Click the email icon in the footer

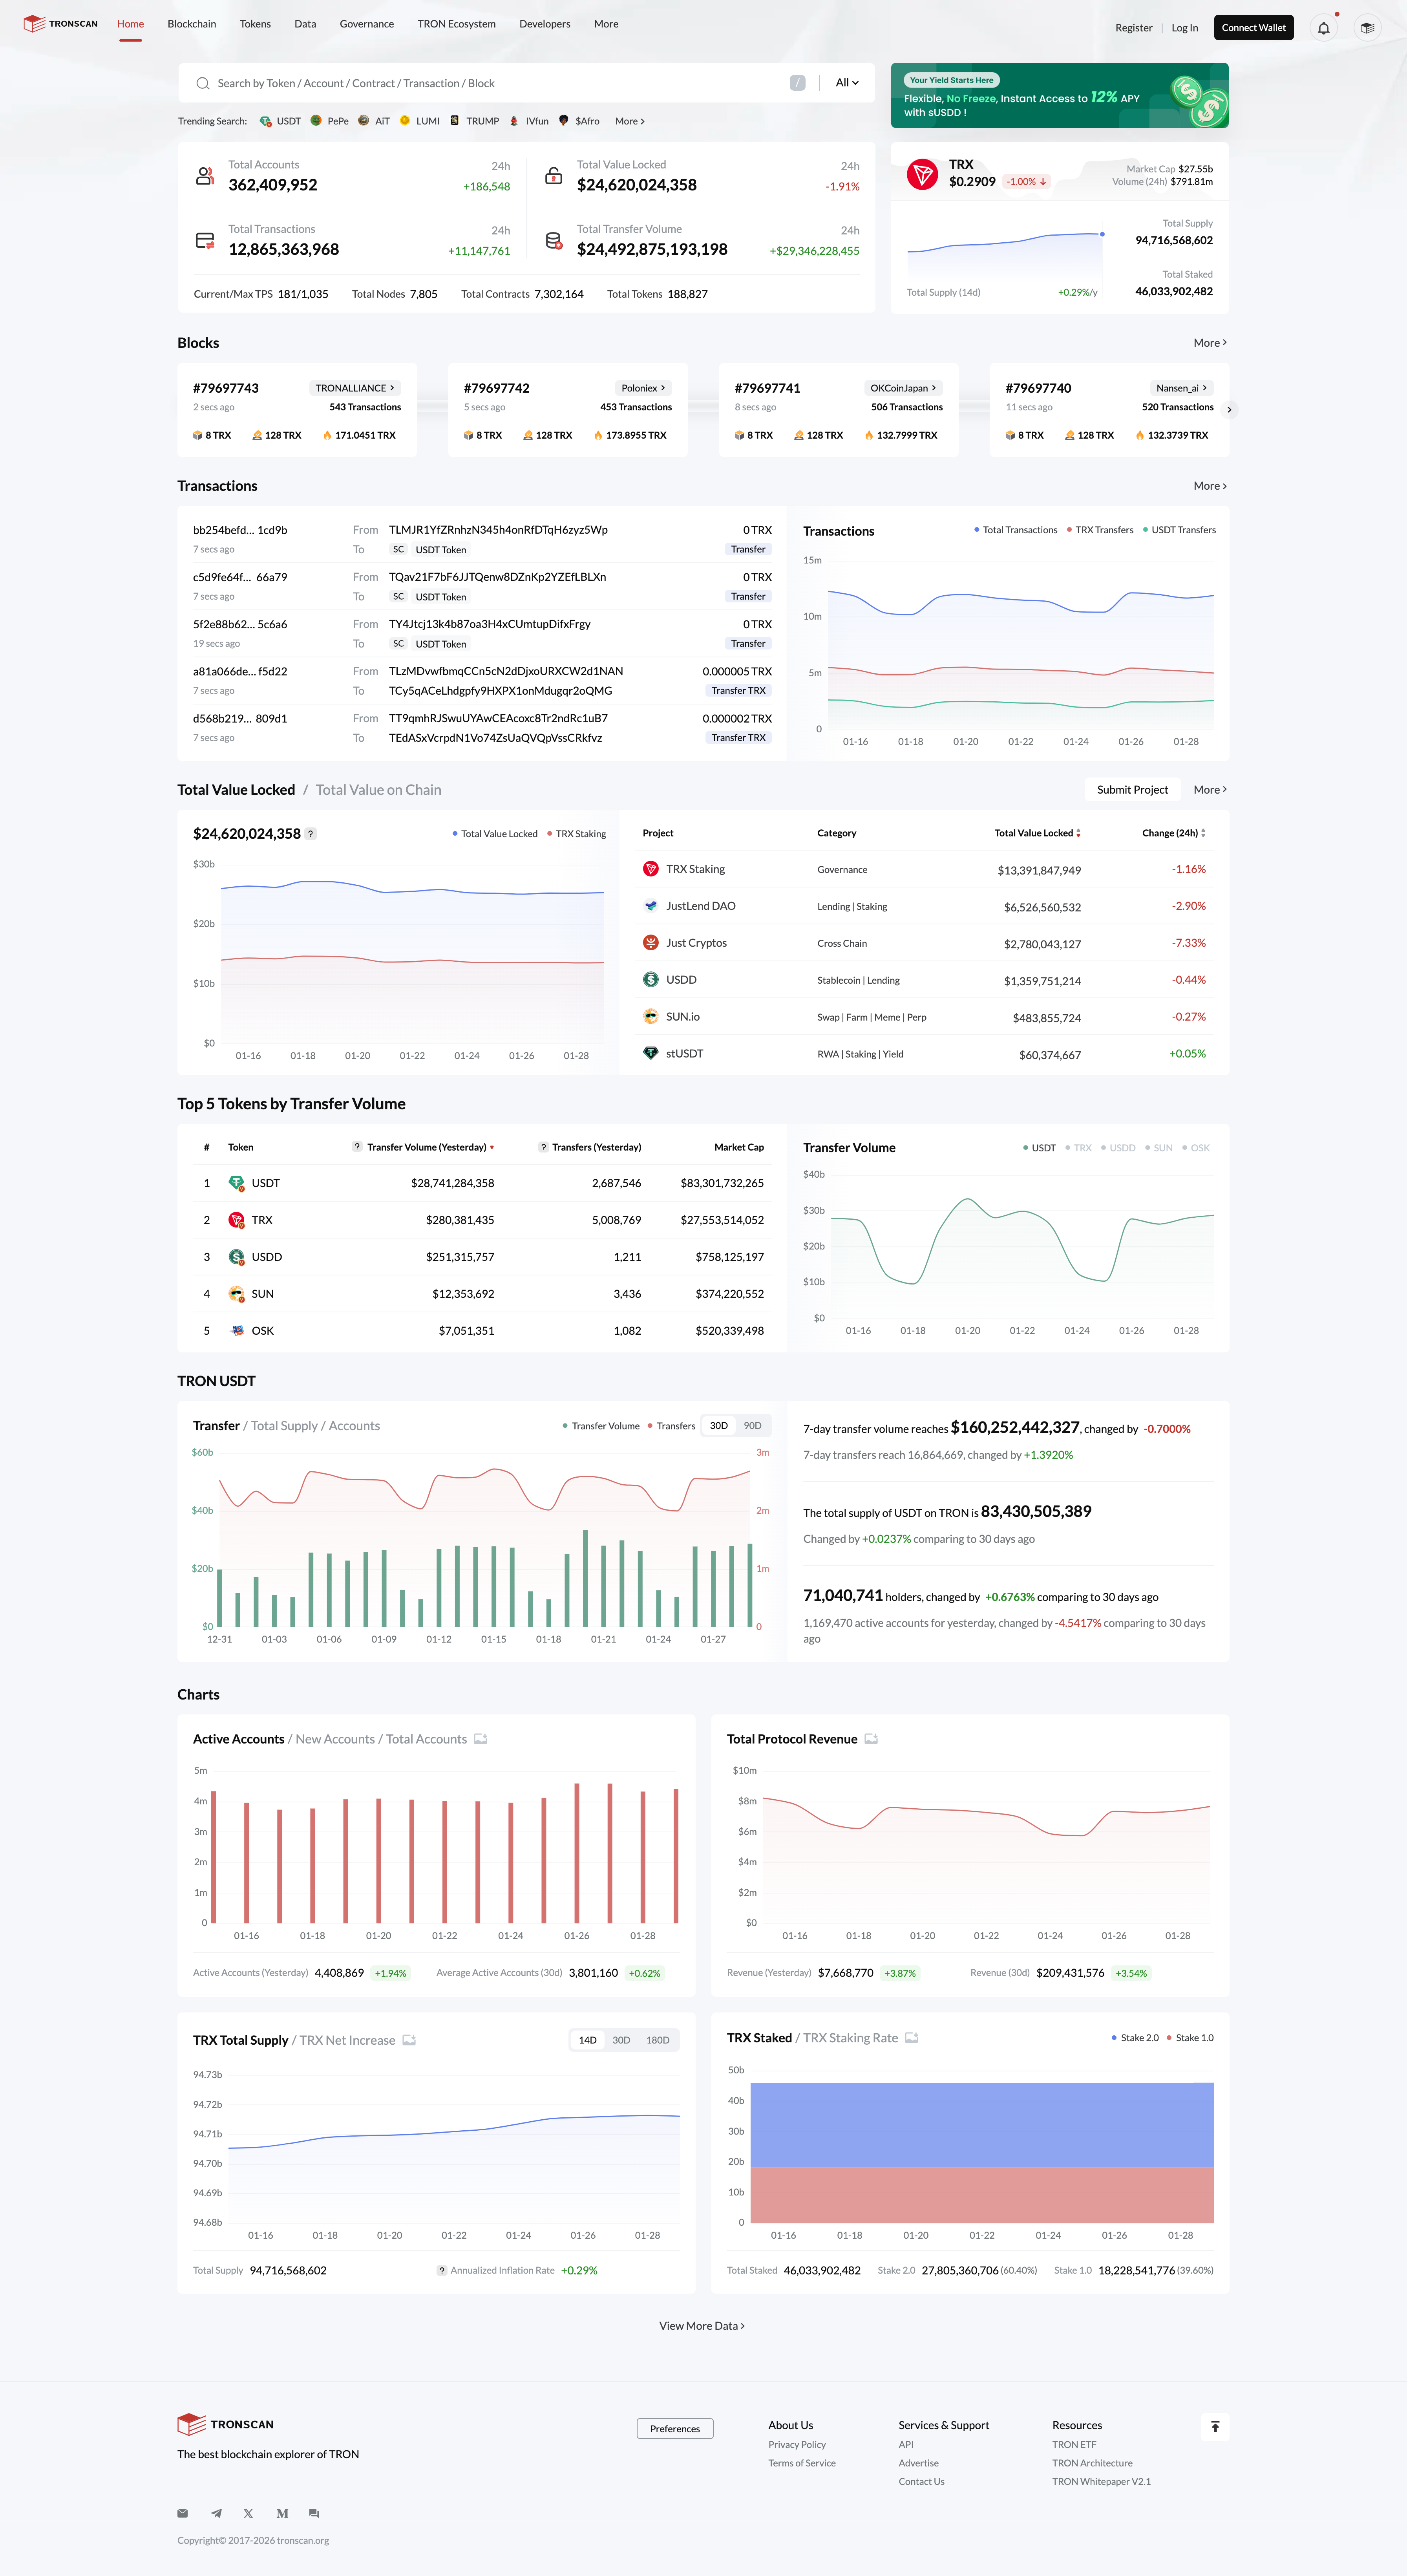tap(183, 2513)
